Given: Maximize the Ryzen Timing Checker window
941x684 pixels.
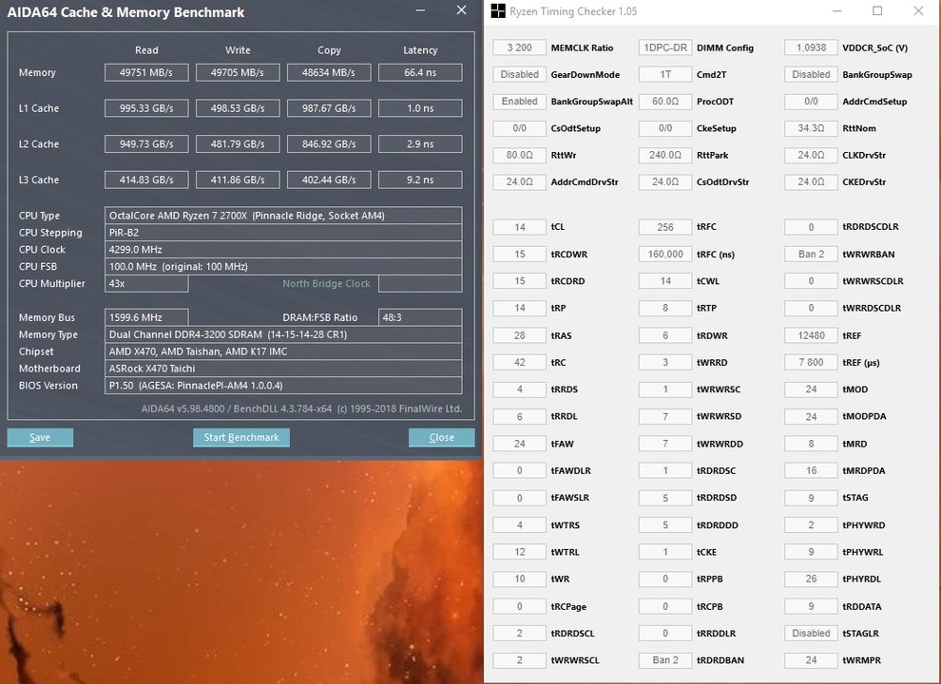Looking at the screenshot, I should tap(877, 11).
